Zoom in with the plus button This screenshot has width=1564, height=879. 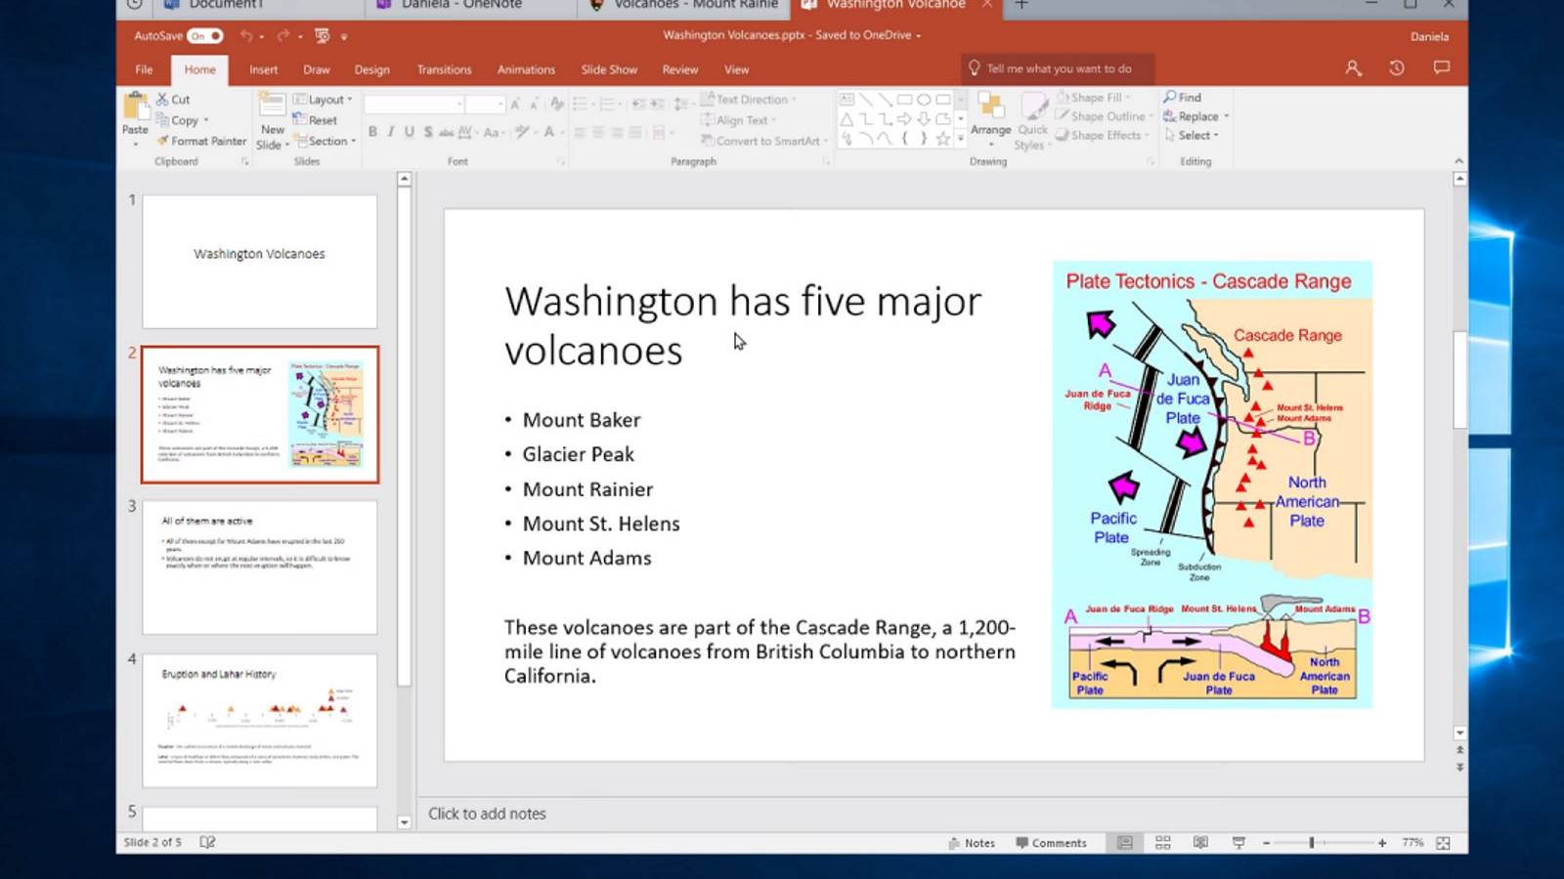pyautogui.click(x=1382, y=843)
